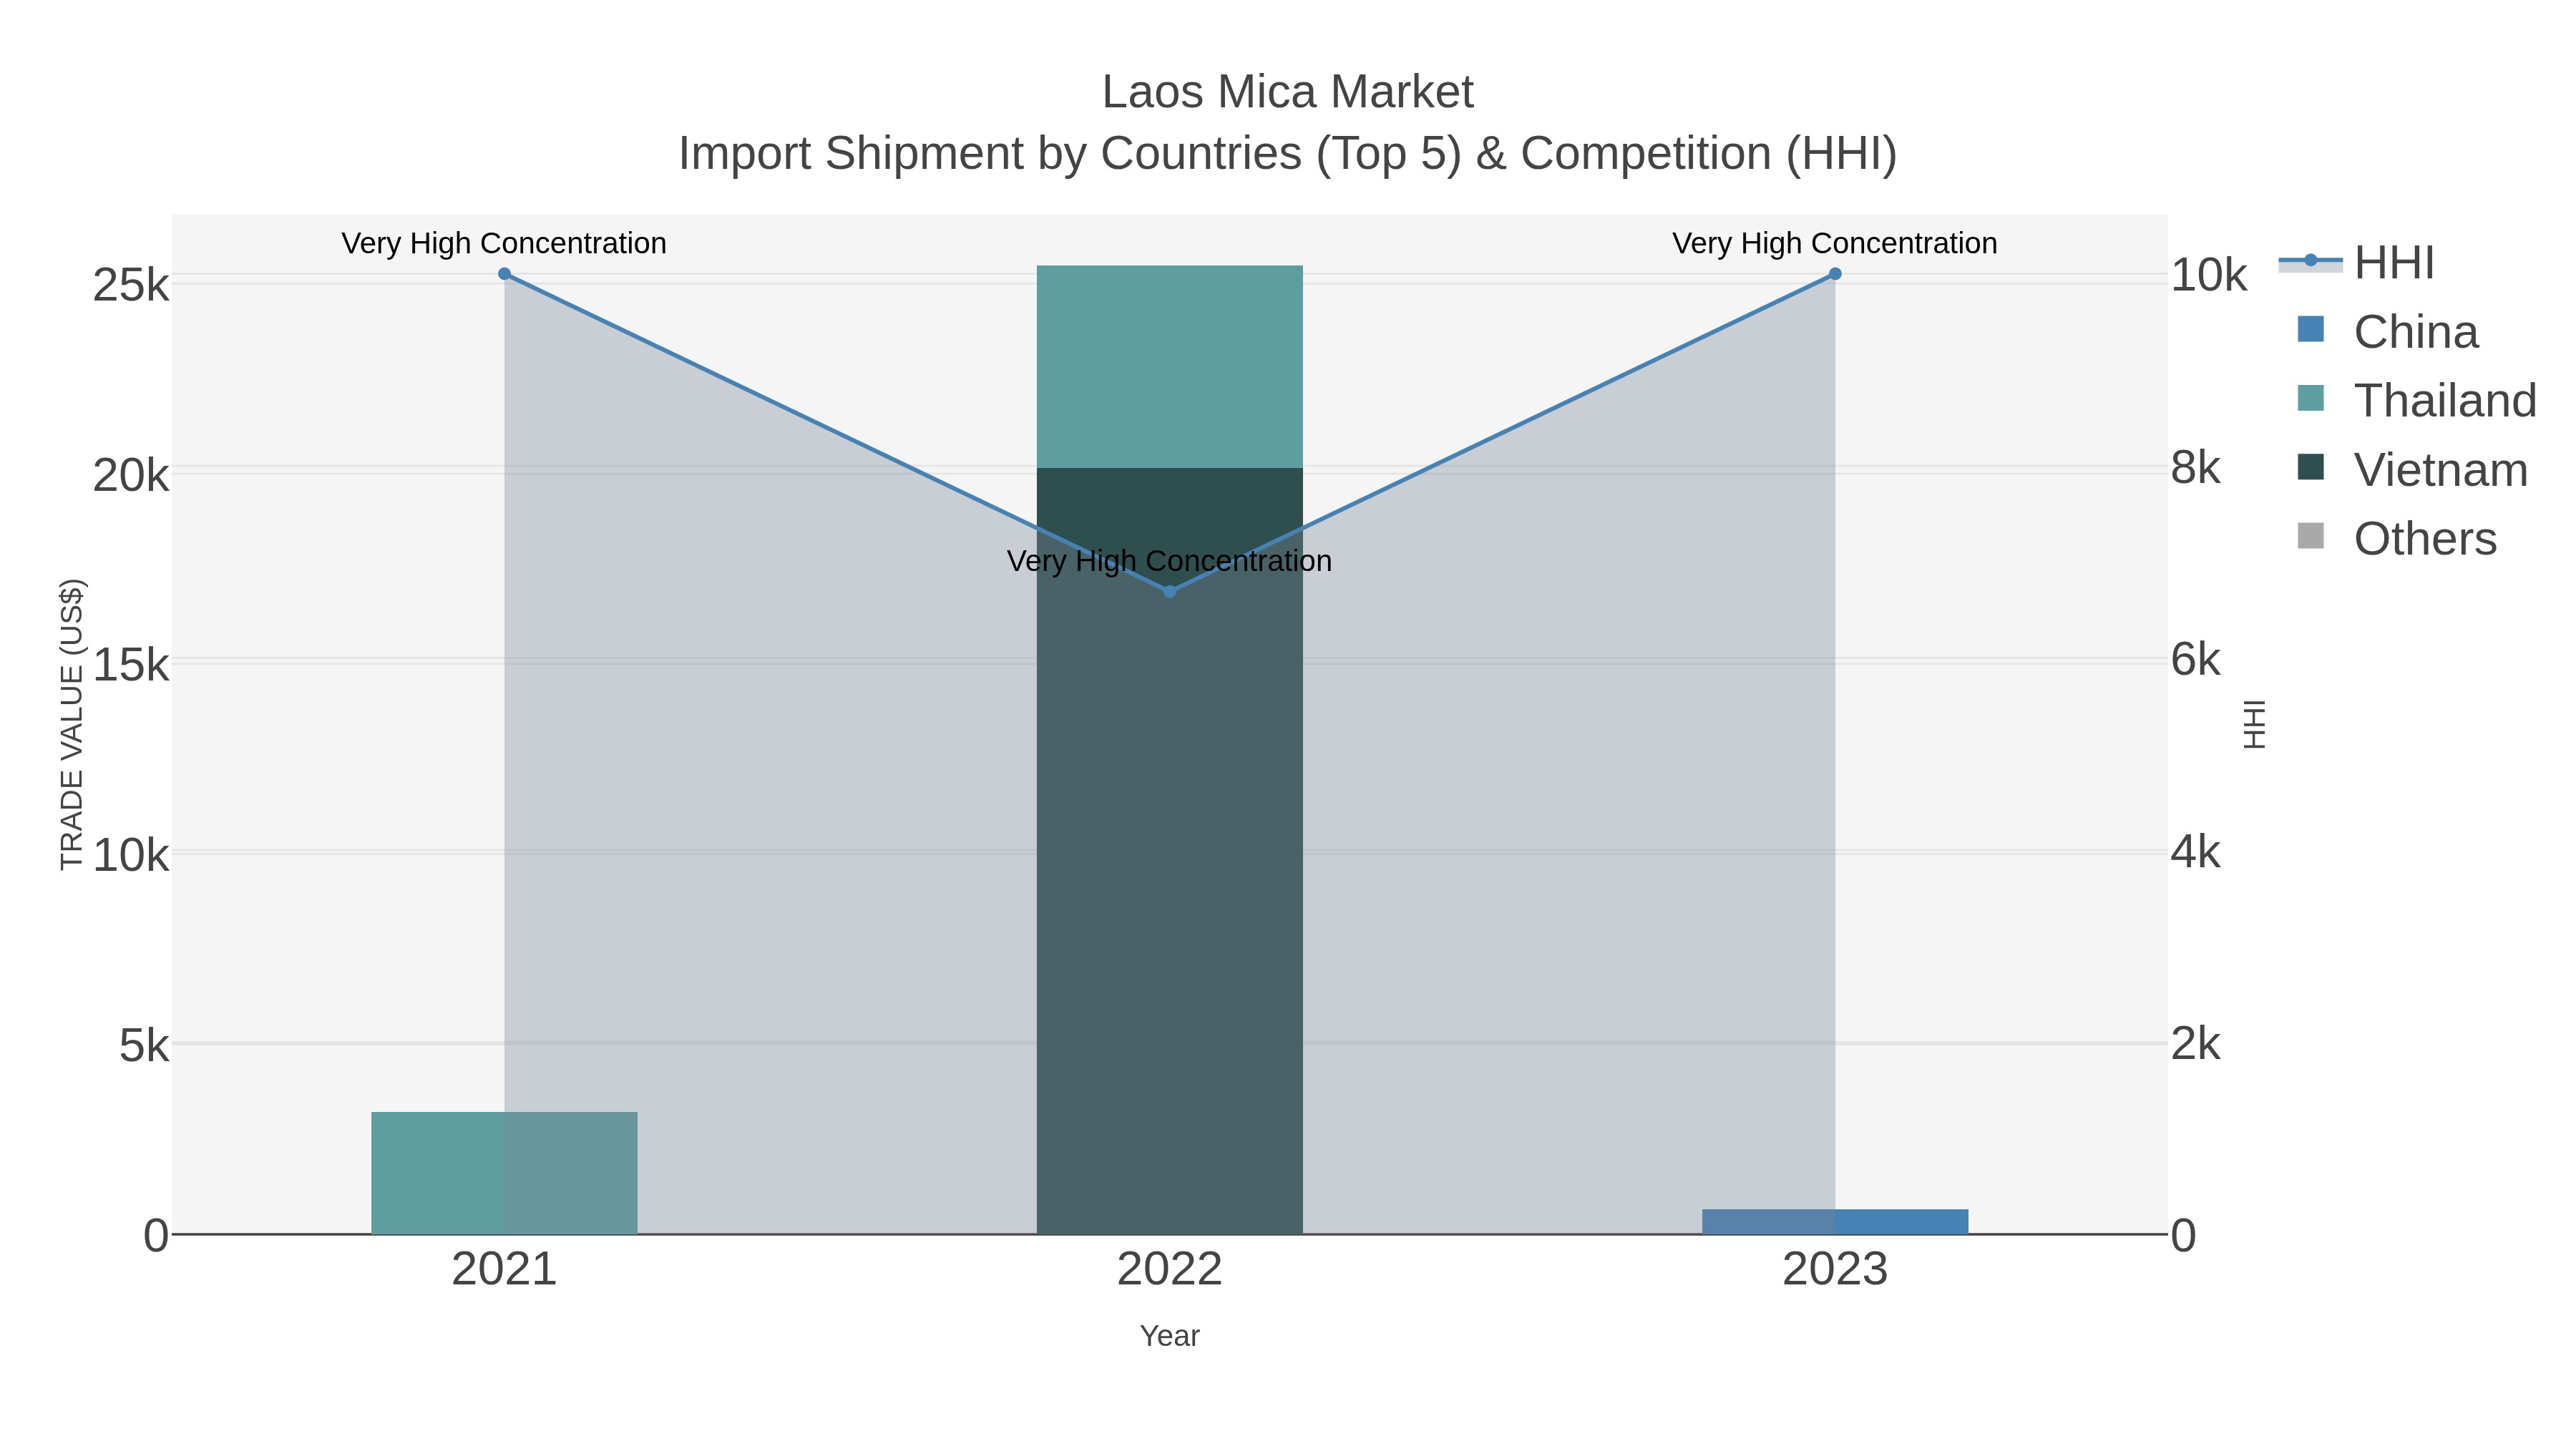This screenshot has height=1449, width=2576.
Task: Click the 25k trade value tick label
Action: coord(131,286)
